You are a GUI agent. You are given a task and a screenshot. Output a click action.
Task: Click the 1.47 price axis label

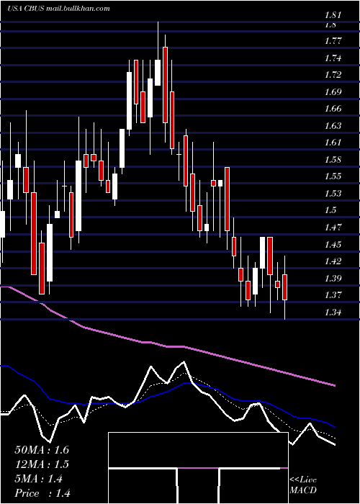[x=333, y=228]
